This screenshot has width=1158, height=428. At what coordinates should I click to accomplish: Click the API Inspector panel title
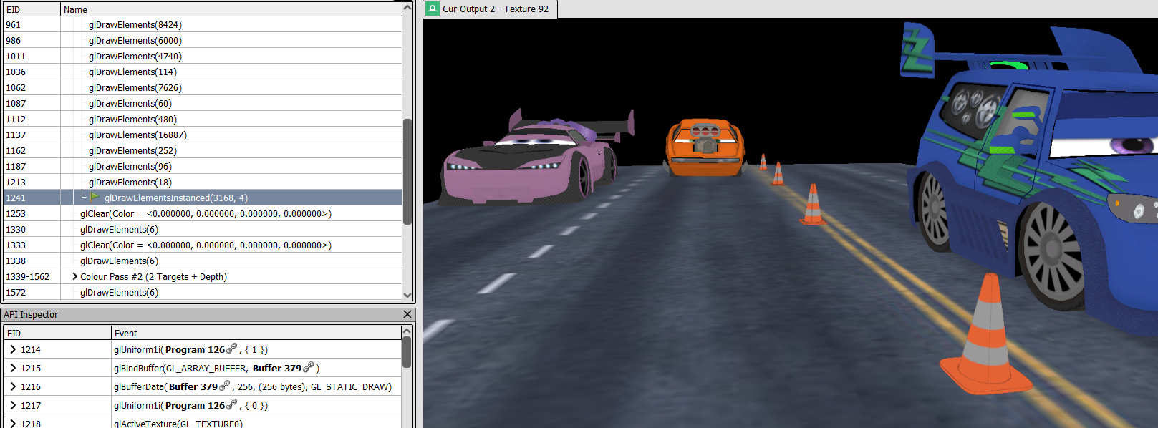pos(31,314)
